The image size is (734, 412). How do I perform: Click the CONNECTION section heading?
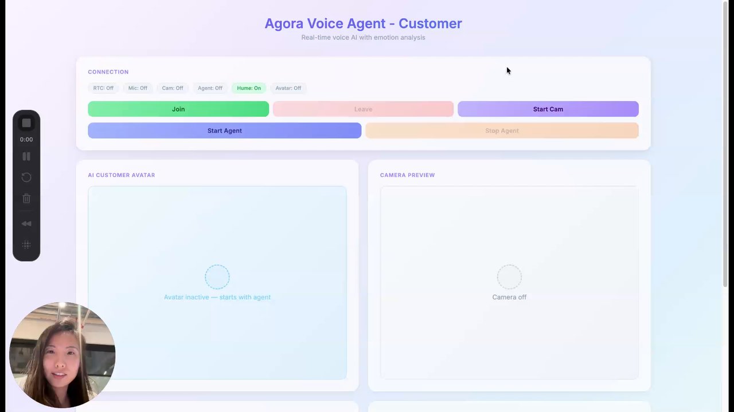point(108,72)
